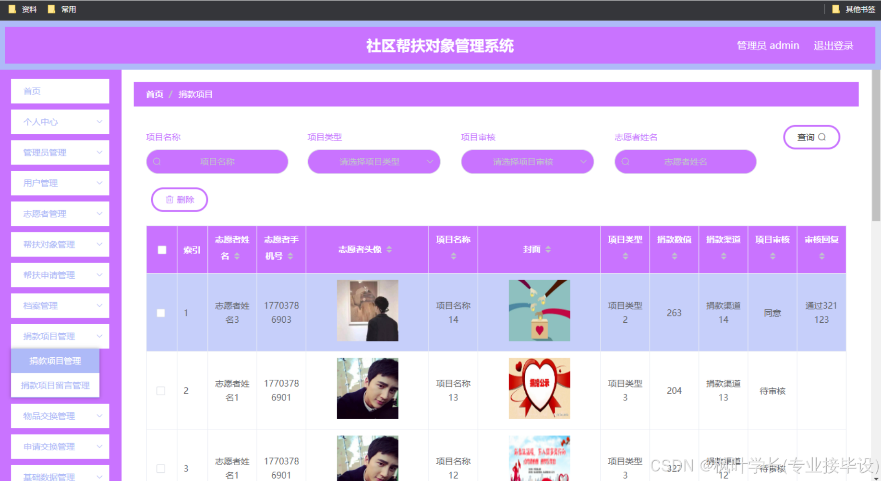The width and height of the screenshot is (881, 481).
Task: Click the 索引 column header
Action: (x=192, y=250)
